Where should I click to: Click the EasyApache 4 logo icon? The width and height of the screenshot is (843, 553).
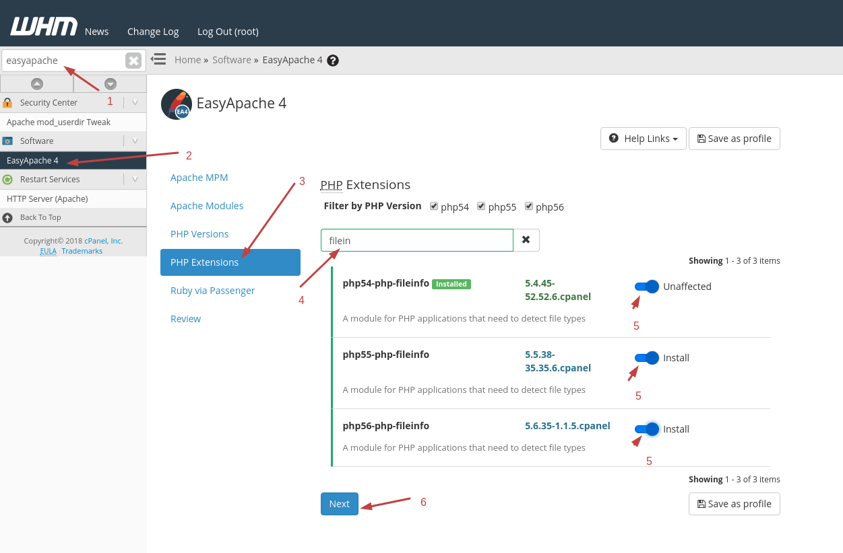(x=176, y=104)
